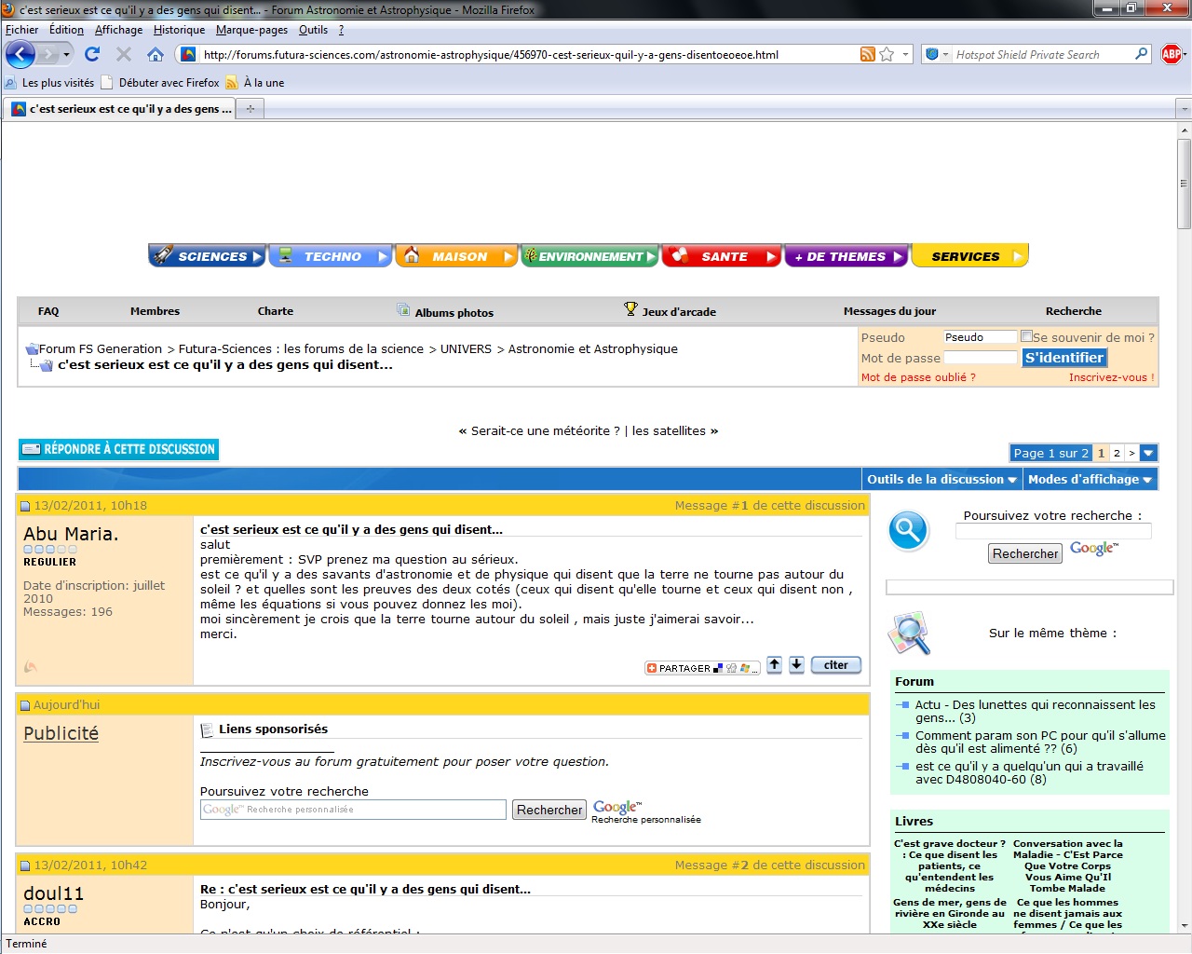Open the + DE THEMES menu
Image resolution: width=1192 pixels, height=954 pixels.
(846, 256)
